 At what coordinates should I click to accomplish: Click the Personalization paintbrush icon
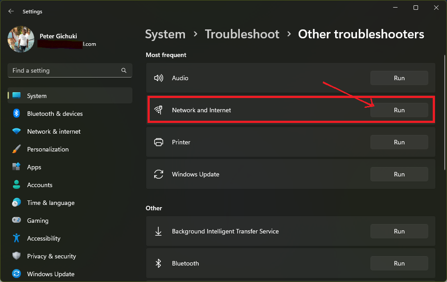pyautogui.click(x=16, y=149)
